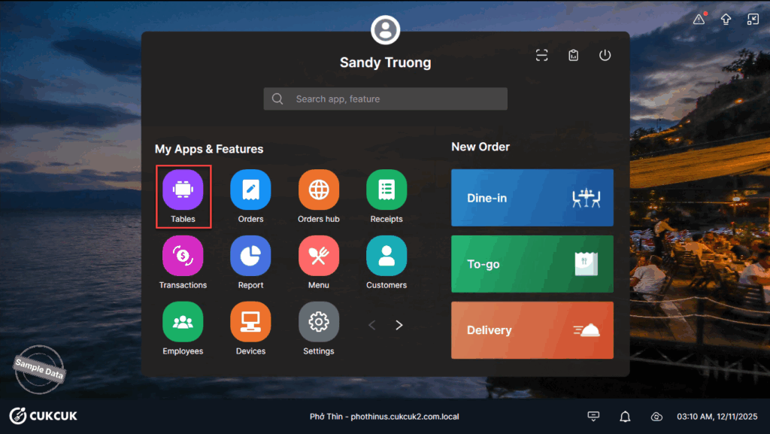Create a new Delivery order
The width and height of the screenshot is (770, 434).
(532, 330)
